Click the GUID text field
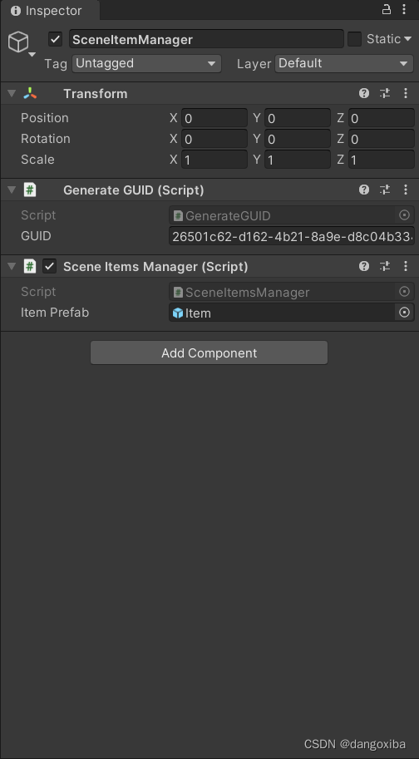The width and height of the screenshot is (419, 759). click(x=292, y=236)
